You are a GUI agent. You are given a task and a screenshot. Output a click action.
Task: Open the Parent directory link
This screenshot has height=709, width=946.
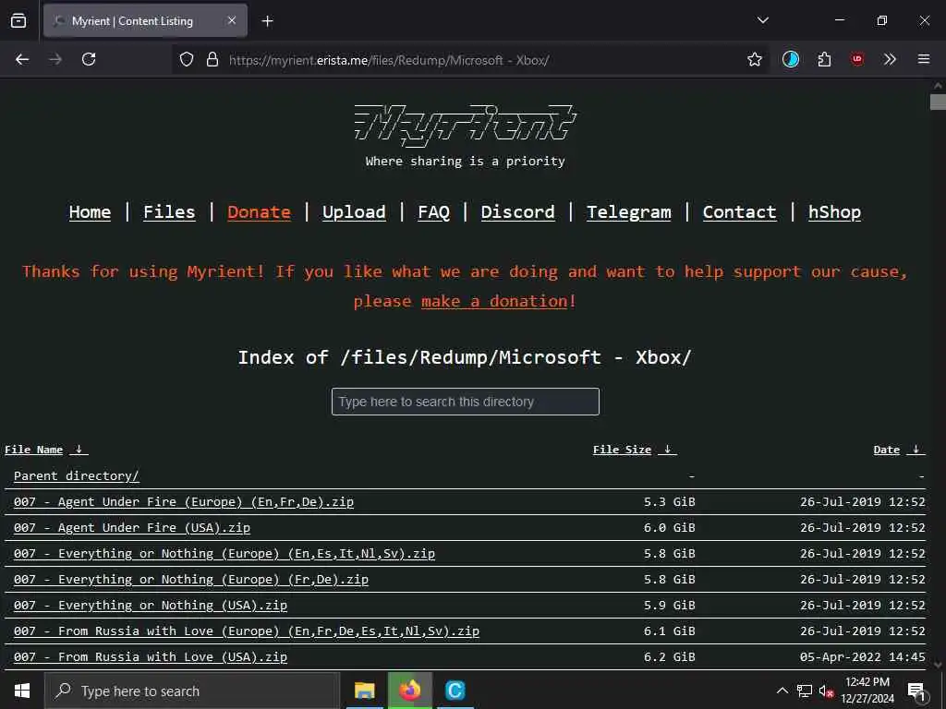pyautogui.click(x=76, y=475)
